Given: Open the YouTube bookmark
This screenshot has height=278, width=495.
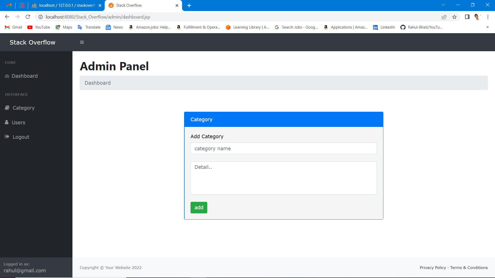Looking at the screenshot, I should point(39,27).
